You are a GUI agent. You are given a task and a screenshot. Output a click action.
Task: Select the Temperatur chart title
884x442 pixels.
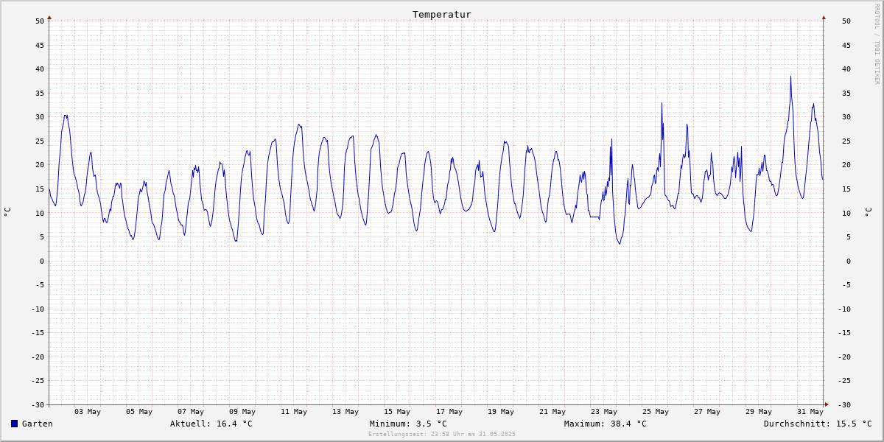(x=442, y=14)
